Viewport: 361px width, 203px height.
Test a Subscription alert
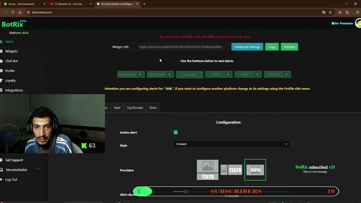pos(127,74)
